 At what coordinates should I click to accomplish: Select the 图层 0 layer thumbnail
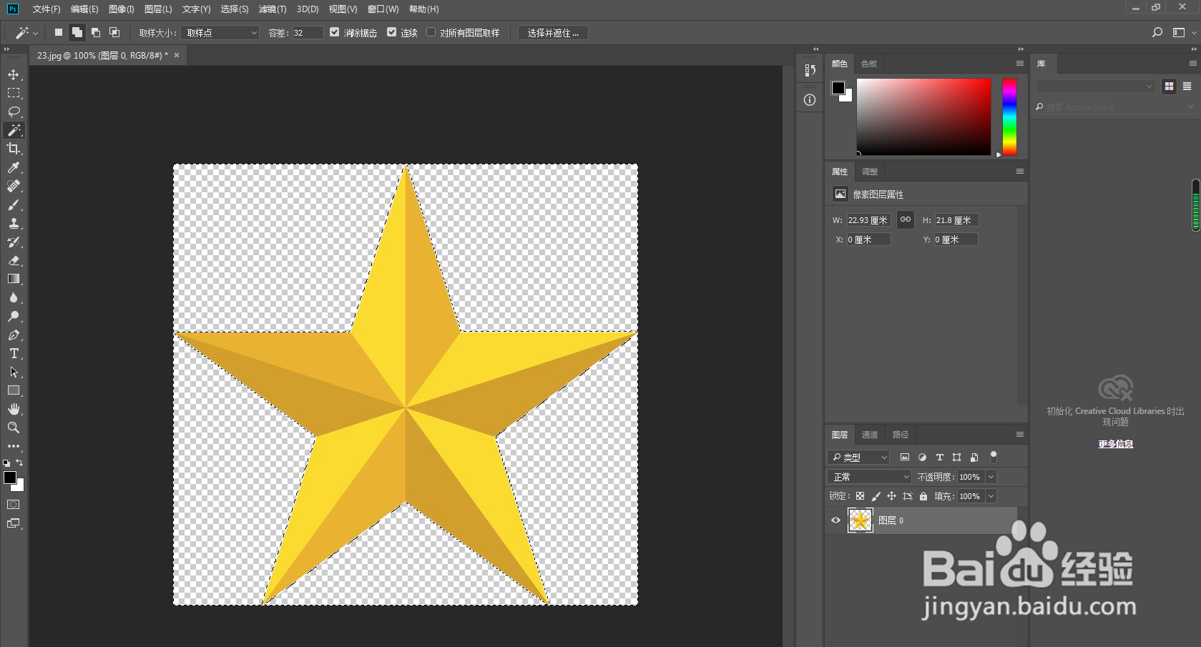(x=861, y=520)
